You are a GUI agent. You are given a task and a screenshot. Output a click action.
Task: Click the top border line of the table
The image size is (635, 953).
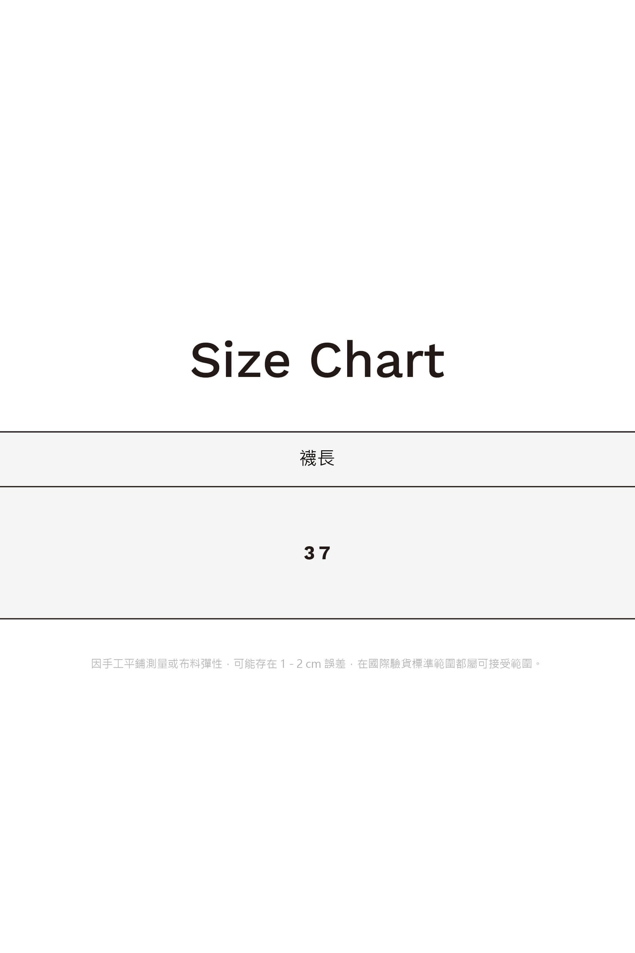point(317,432)
